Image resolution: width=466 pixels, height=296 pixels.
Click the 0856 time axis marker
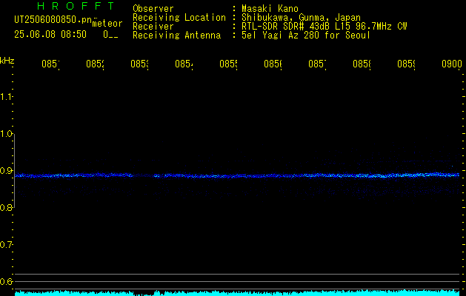coord(273,64)
